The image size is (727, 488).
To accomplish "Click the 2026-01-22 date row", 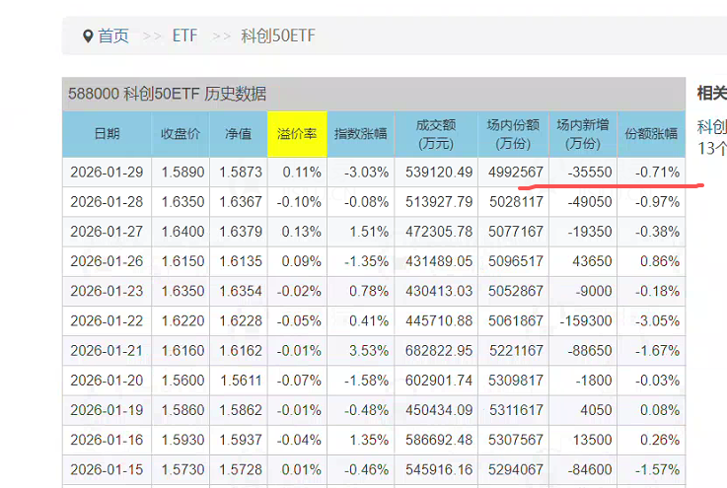I will [x=107, y=320].
